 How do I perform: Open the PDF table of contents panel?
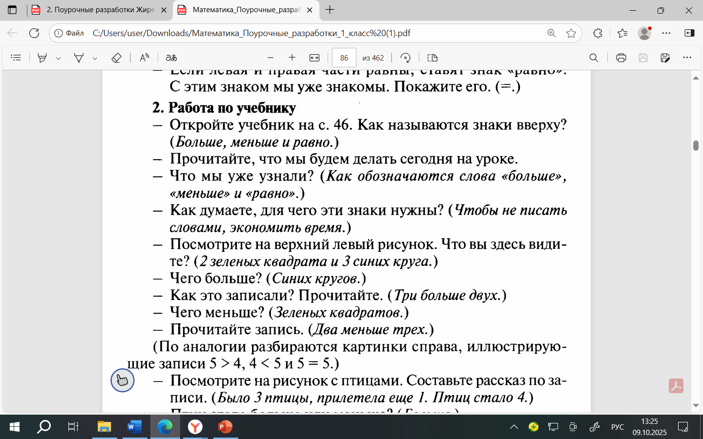coord(16,58)
